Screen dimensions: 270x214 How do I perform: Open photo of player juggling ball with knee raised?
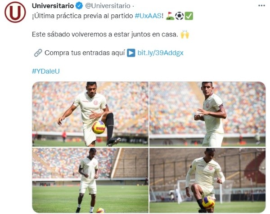point(90,114)
